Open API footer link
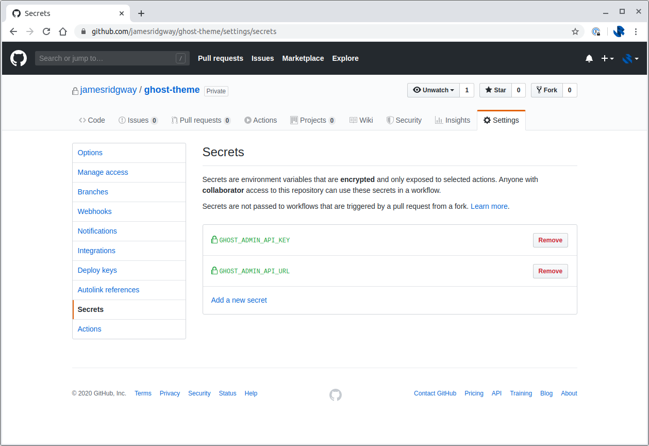The height and width of the screenshot is (446, 649). coord(496,393)
